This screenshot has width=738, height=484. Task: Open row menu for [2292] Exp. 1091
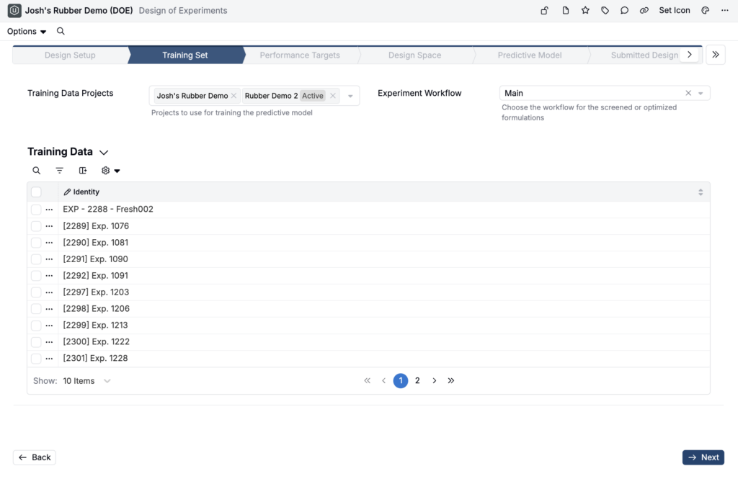tap(49, 275)
